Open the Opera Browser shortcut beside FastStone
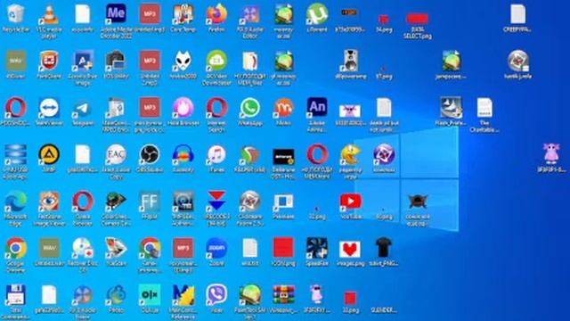Screen dimensions: 570x321 (x=83, y=202)
